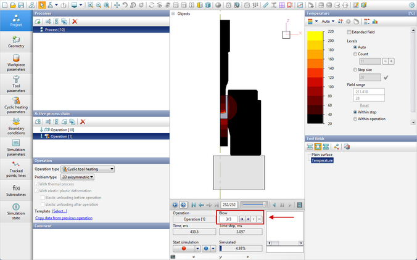Click Copy data from previous operation link
This screenshot has width=417, height=260.
[64, 217]
